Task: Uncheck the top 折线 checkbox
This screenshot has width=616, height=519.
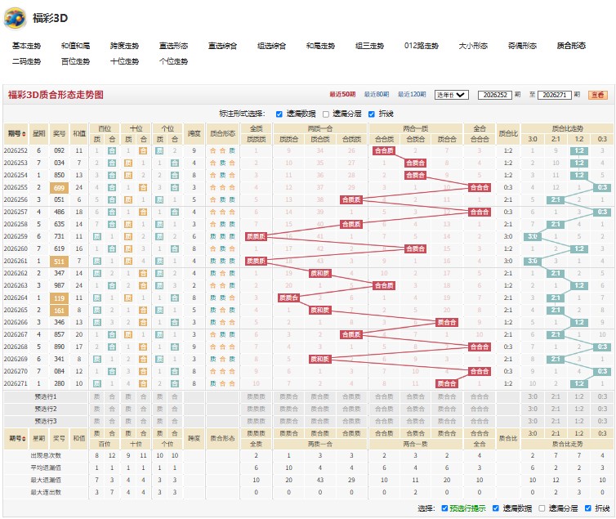Action: [x=371, y=114]
